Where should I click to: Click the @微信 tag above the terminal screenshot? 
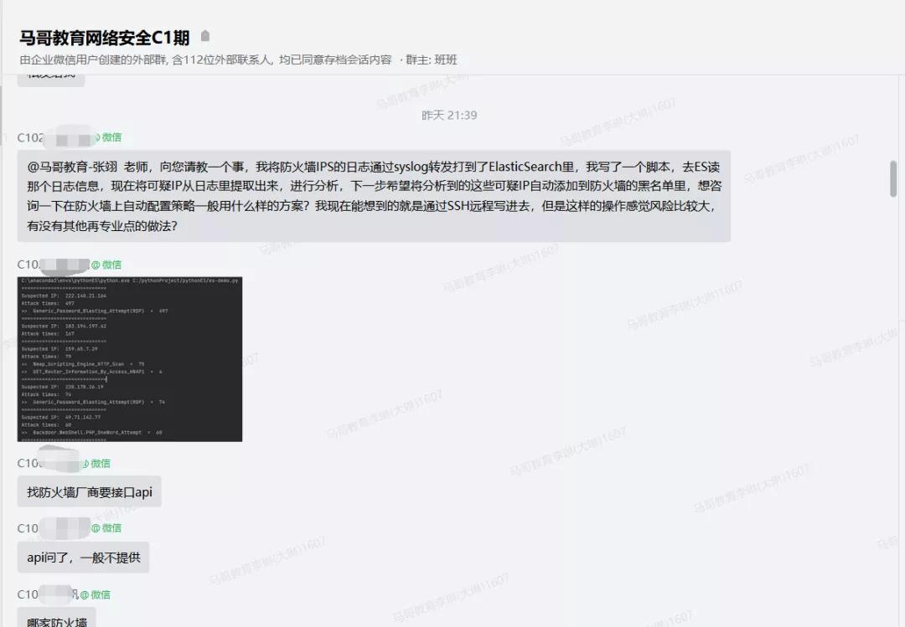tap(106, 265)
